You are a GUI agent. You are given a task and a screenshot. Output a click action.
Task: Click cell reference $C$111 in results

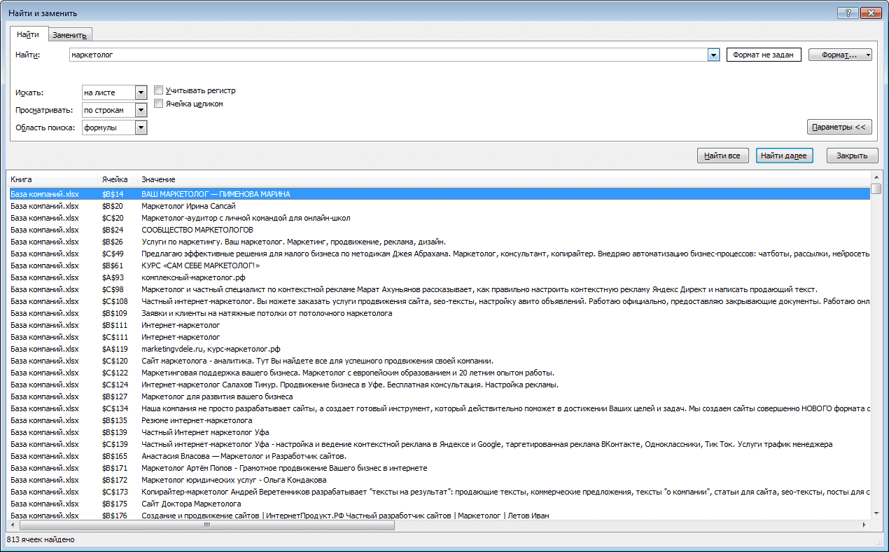point(114,337)
